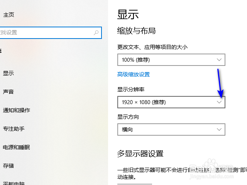Click the resolution dropdown chevron arrow
This screenshot has height=185, width=247.
[219, 102]
